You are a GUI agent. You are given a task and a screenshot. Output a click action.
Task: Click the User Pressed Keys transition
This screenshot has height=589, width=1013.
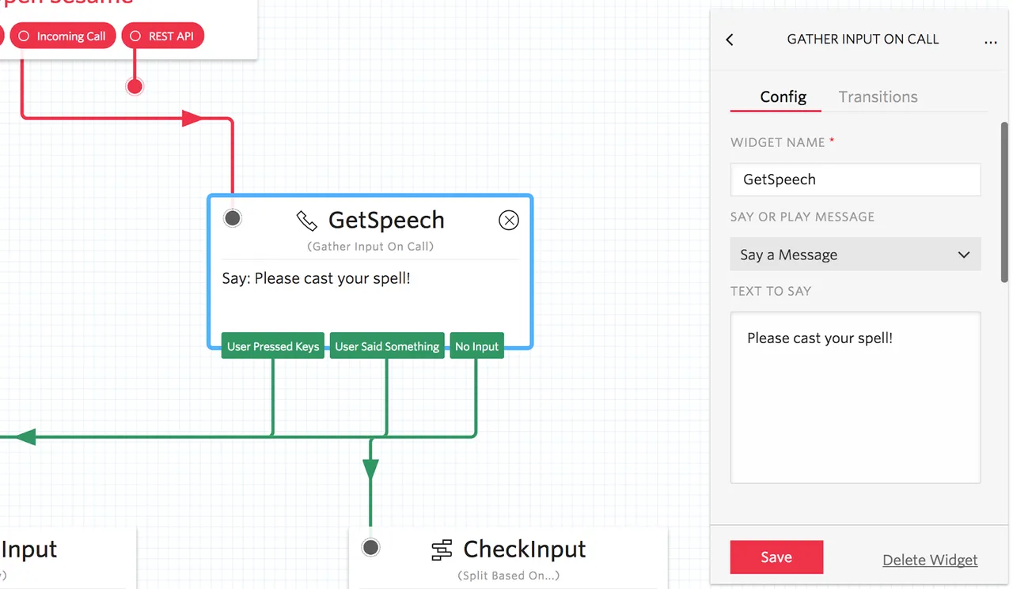click(x=273, y=346)
